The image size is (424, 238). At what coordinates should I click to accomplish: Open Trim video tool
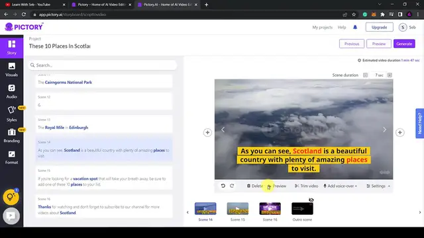pyautogui.click(x=306, y=186)
